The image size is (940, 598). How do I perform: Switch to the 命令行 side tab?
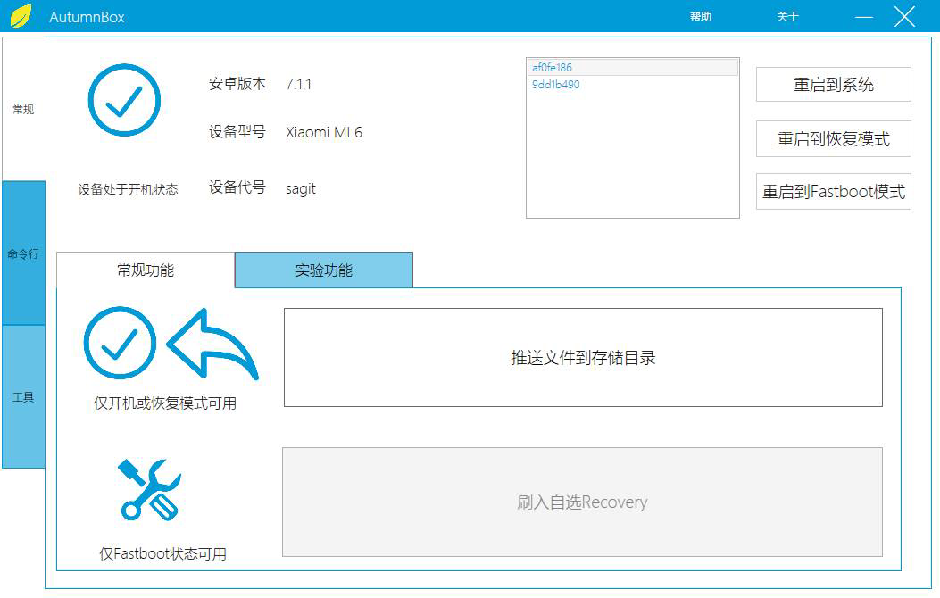tap(23, 253)
